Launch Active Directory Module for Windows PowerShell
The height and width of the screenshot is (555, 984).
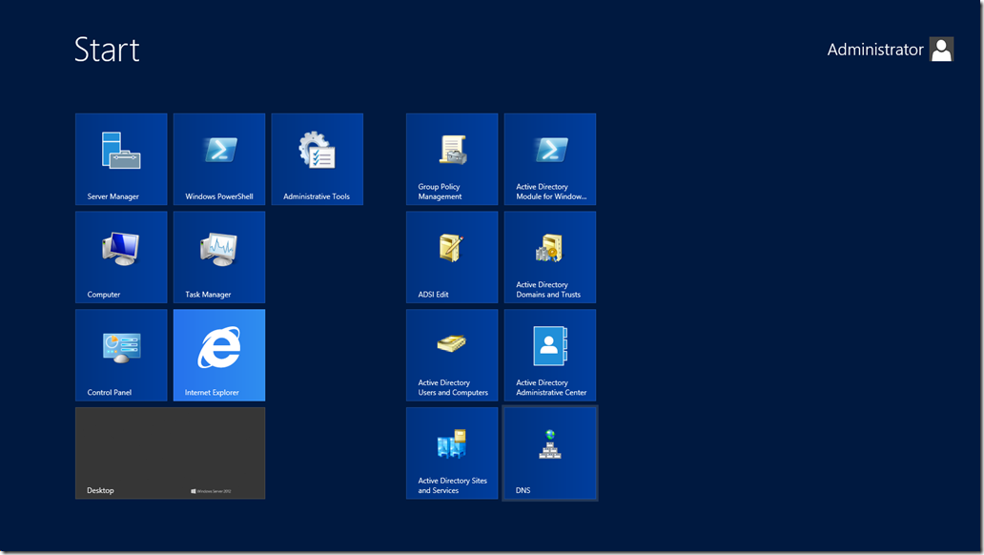pyautogui.click(x=550, y=159)
